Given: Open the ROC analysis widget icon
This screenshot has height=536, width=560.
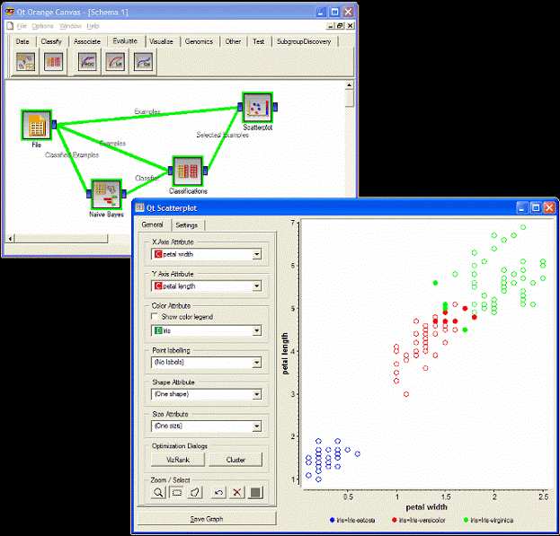Looking at the screenshot, I should (87, 61).
